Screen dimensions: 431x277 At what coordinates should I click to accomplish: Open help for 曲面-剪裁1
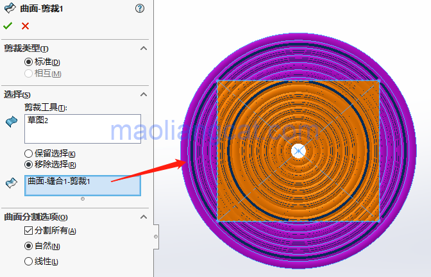pos(140,8)
